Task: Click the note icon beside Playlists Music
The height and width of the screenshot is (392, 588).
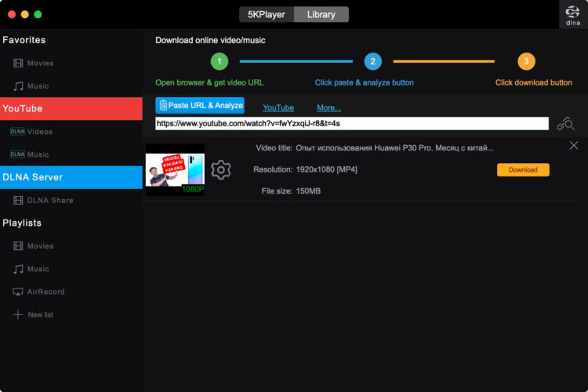Action: 18,269
